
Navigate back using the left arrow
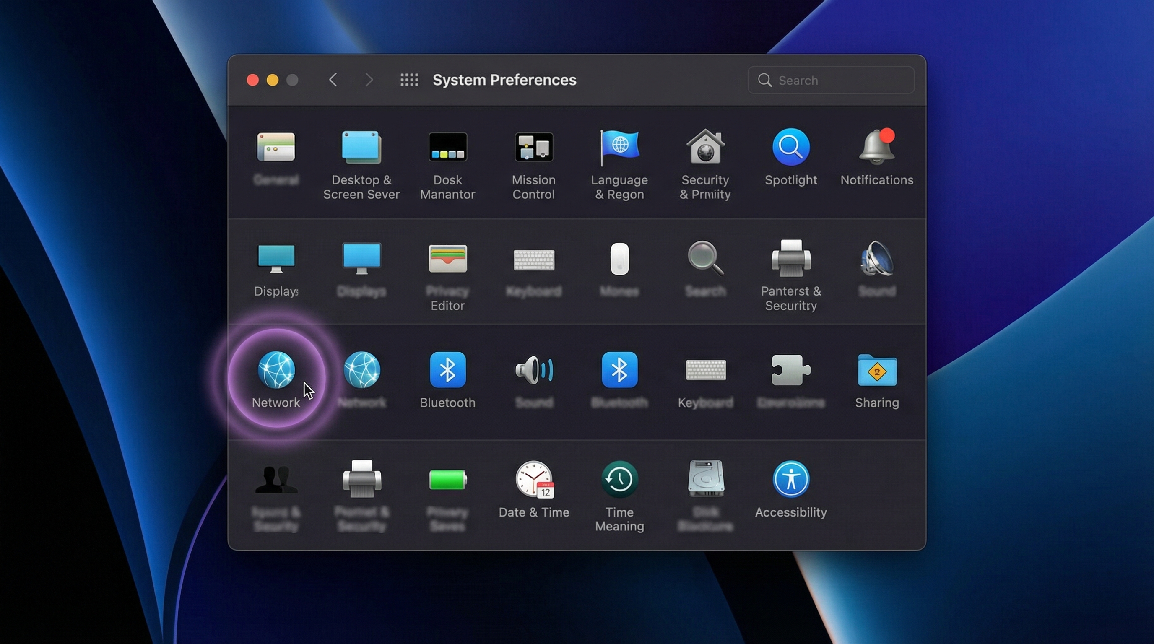(333, 80)
